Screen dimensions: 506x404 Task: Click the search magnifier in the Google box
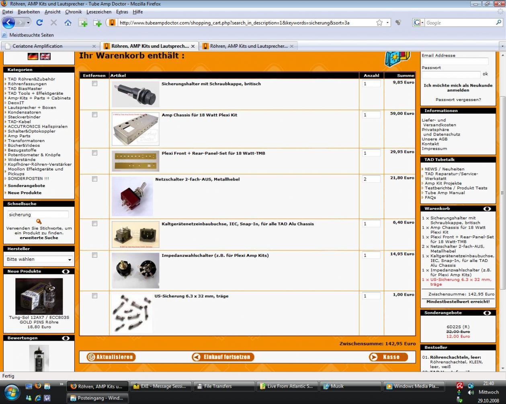coord(498,23)
